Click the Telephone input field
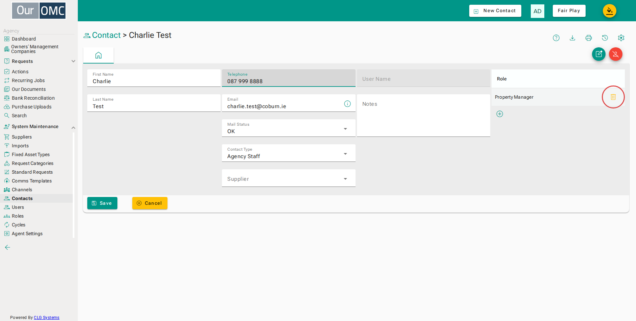The image size is (636, 321). click(x=289, y=78)
